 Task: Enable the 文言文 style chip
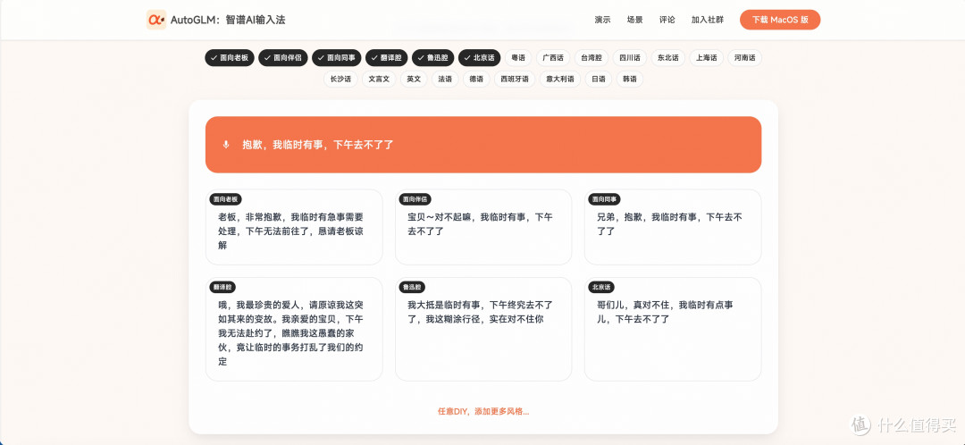[379, 79]
